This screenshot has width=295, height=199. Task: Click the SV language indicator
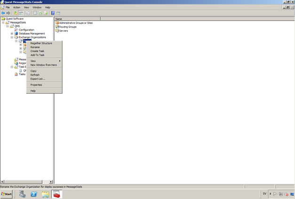pos(264,194)
